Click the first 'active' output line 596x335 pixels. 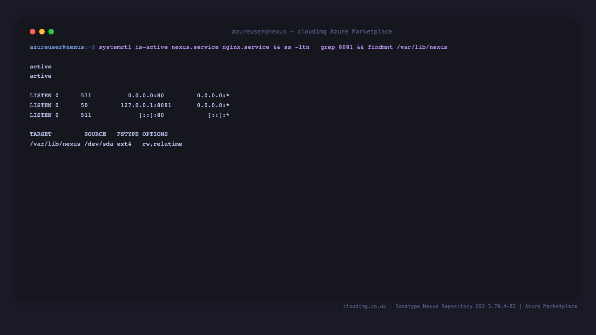[41, 67]
